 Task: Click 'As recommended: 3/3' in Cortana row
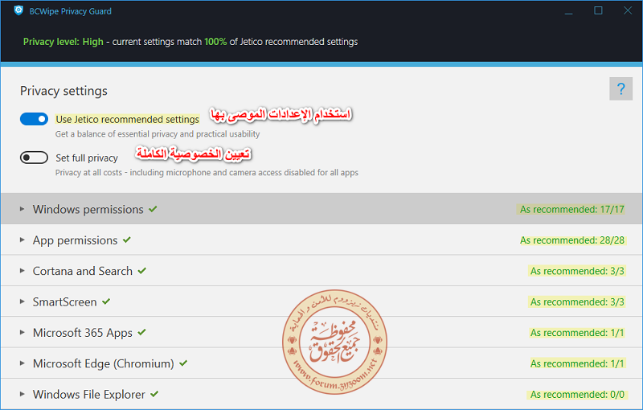(577, 271)
